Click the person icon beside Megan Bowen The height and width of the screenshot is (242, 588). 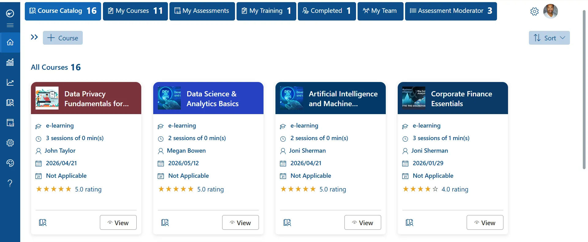click(x=161, y=151)
